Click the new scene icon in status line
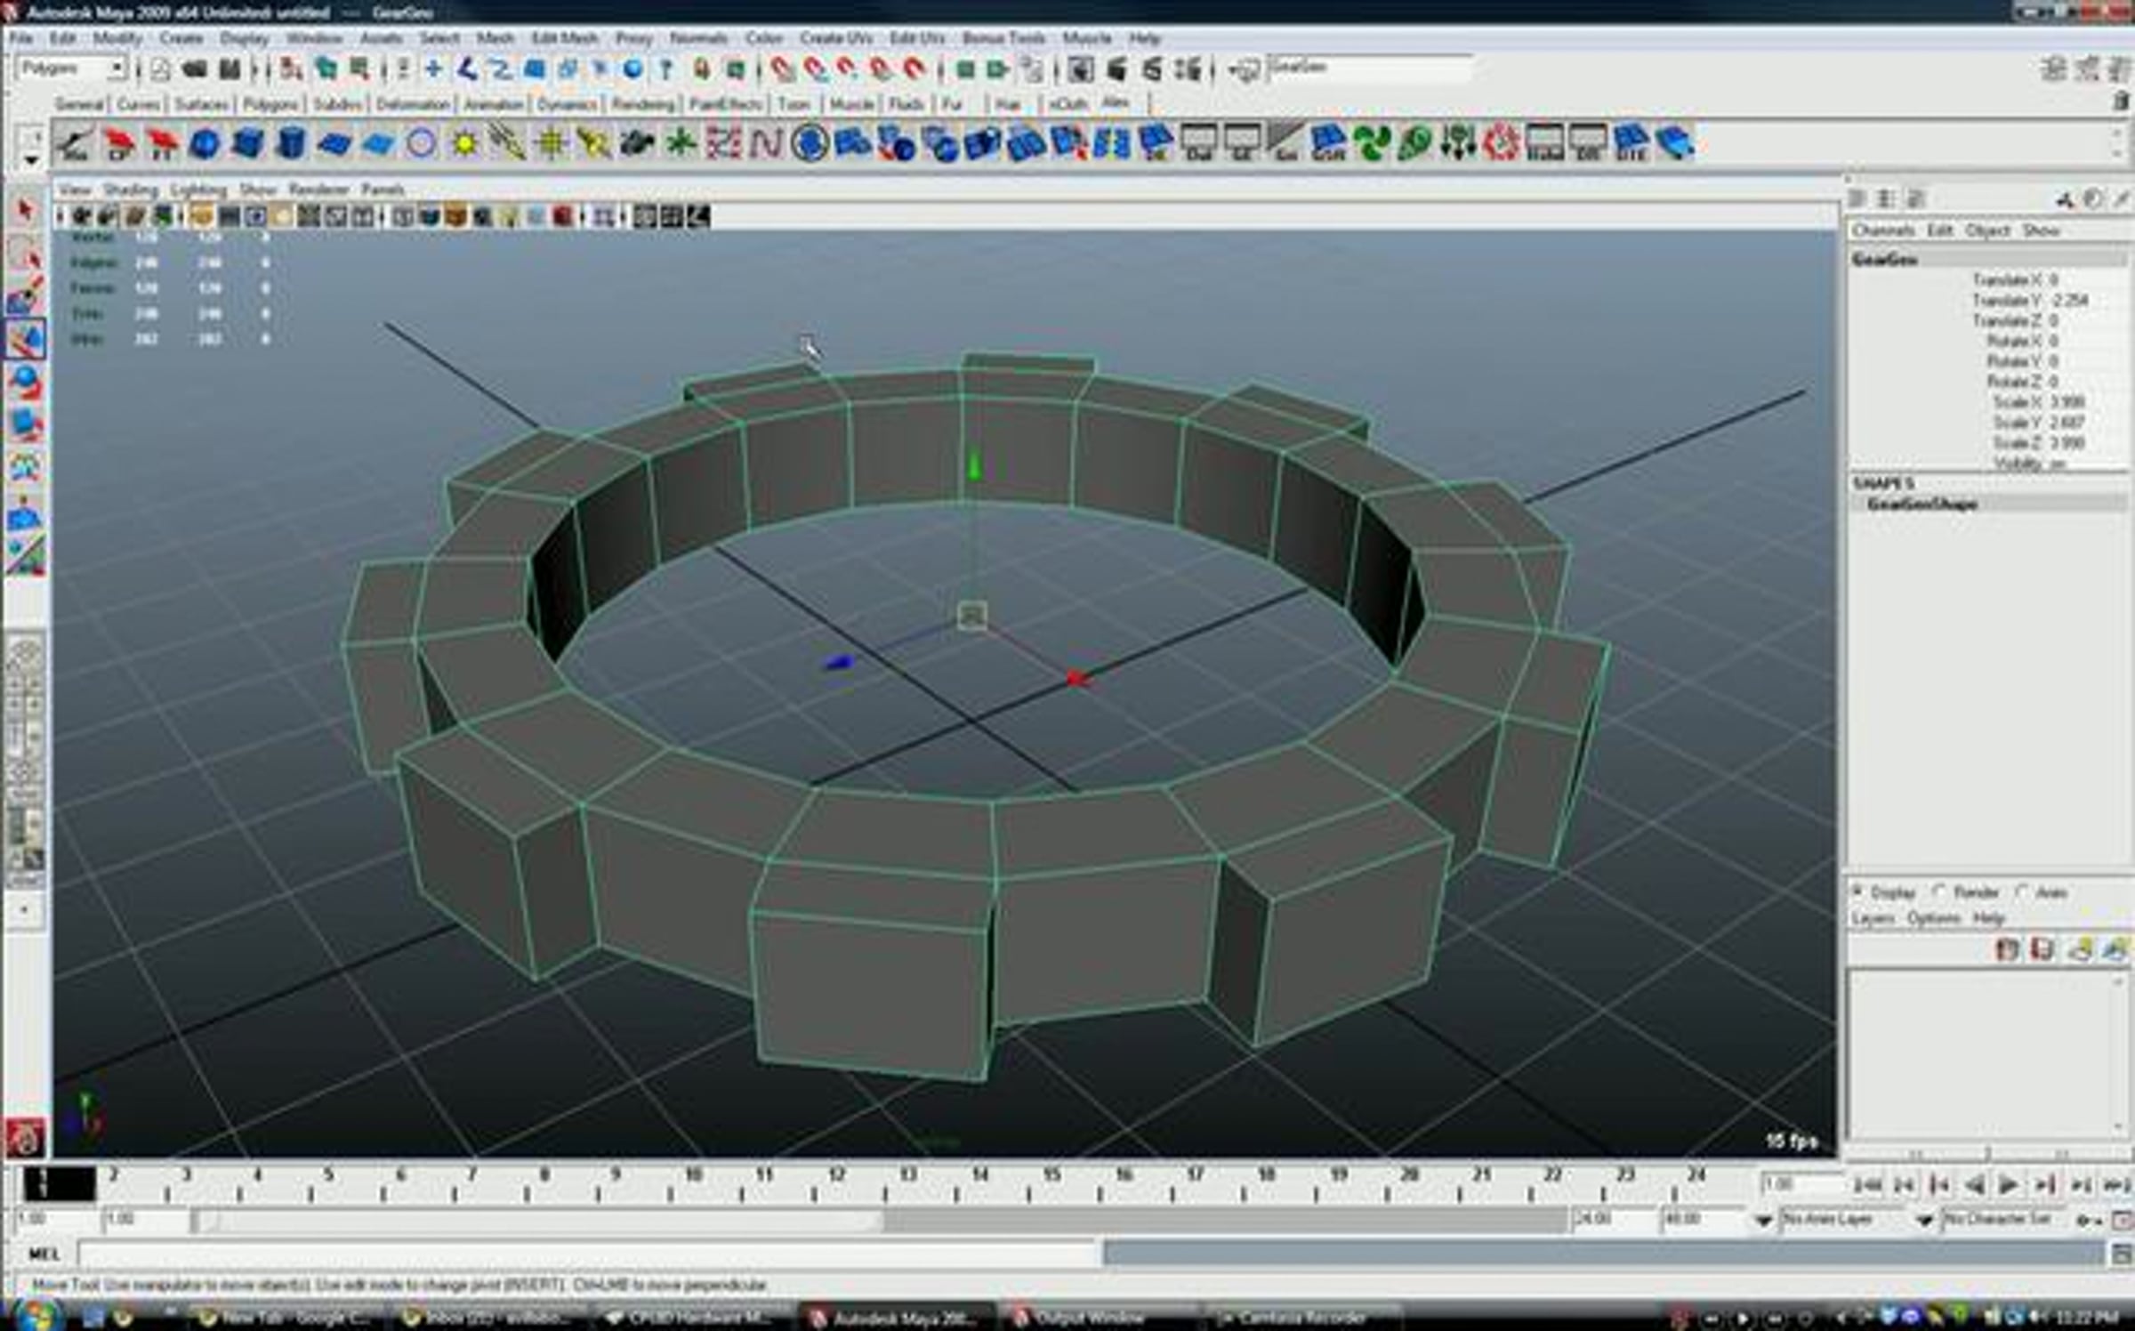 pyautogui.click(x=160, y=69)
